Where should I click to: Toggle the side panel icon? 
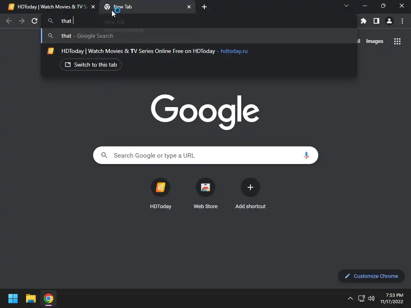pyautogui.click(x=376, y=21)
